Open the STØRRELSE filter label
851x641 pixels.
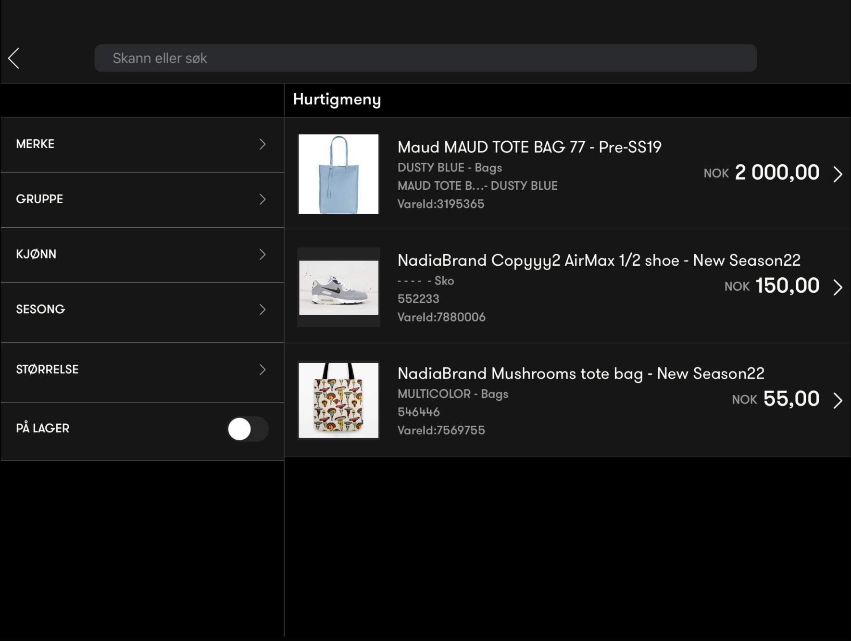(47, 370)
